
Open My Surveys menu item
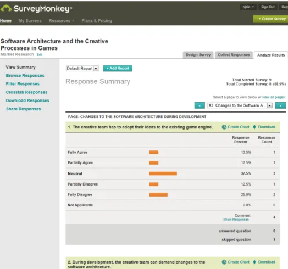click(30, 21)
